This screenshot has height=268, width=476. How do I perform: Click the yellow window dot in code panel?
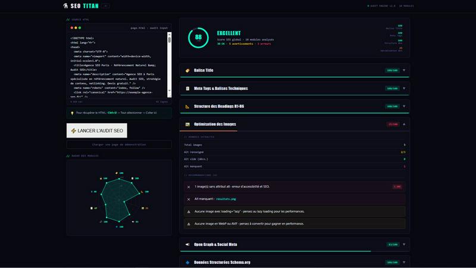coord(76,27)
